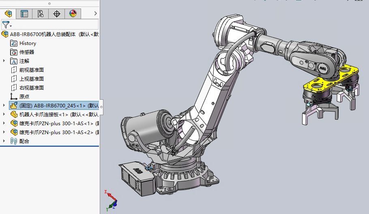This screenshot has height=214, width=369.
Task: Click the feature tree rollback bar
Action: 49,146
